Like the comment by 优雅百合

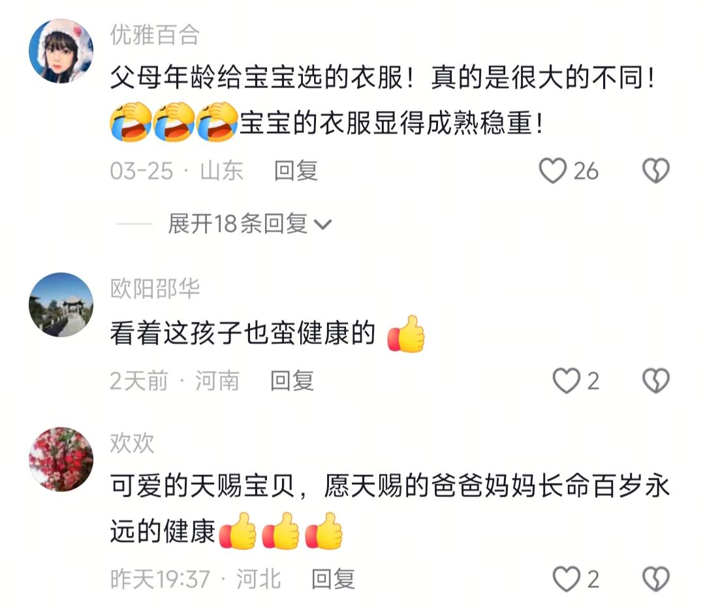553,171
